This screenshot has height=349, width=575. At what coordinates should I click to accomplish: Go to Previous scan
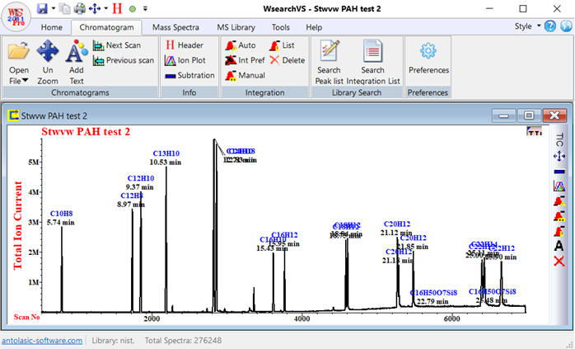(122, 60)
